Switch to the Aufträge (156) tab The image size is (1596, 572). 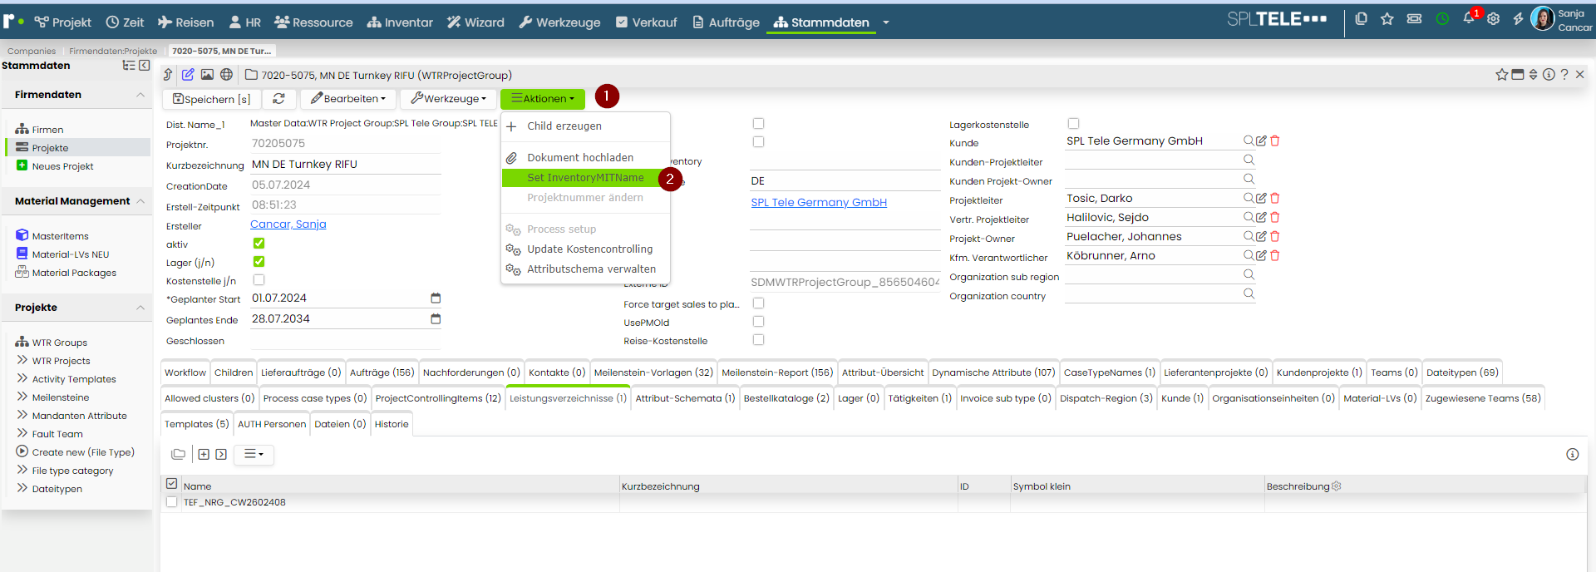(x=382, y=372)
